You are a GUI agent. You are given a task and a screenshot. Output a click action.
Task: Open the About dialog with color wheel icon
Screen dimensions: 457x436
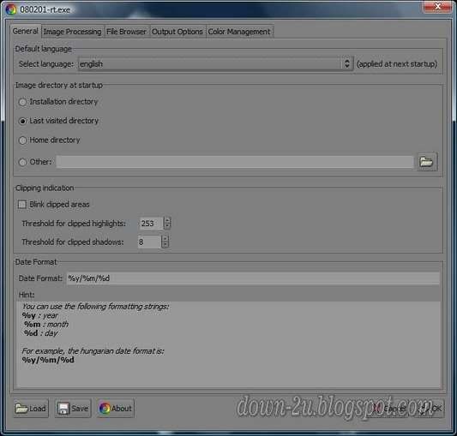[x=116, y=409]
